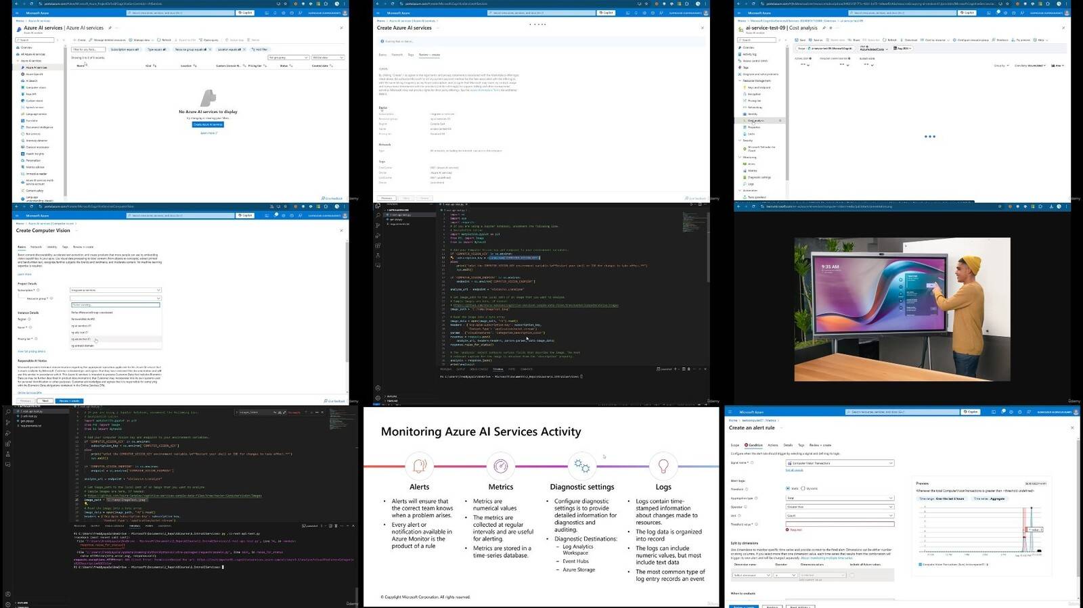This screenshot has height=608, width=1083.
Task: Open Extensions in middle VS Code activity bar
Action: (x=378, y=245)
